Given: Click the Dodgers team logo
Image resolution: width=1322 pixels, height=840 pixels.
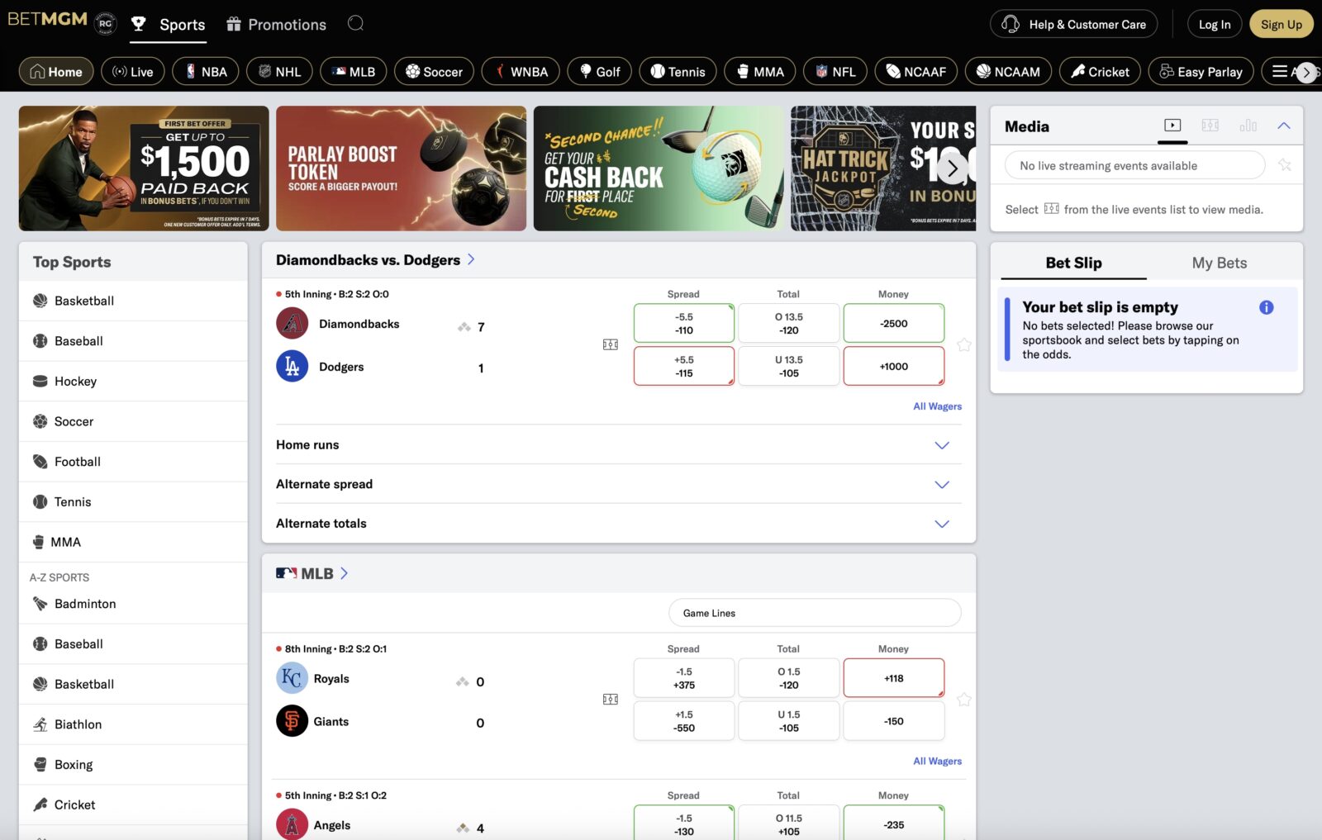Looking at the screenshot, I should [x=292, y=367].
